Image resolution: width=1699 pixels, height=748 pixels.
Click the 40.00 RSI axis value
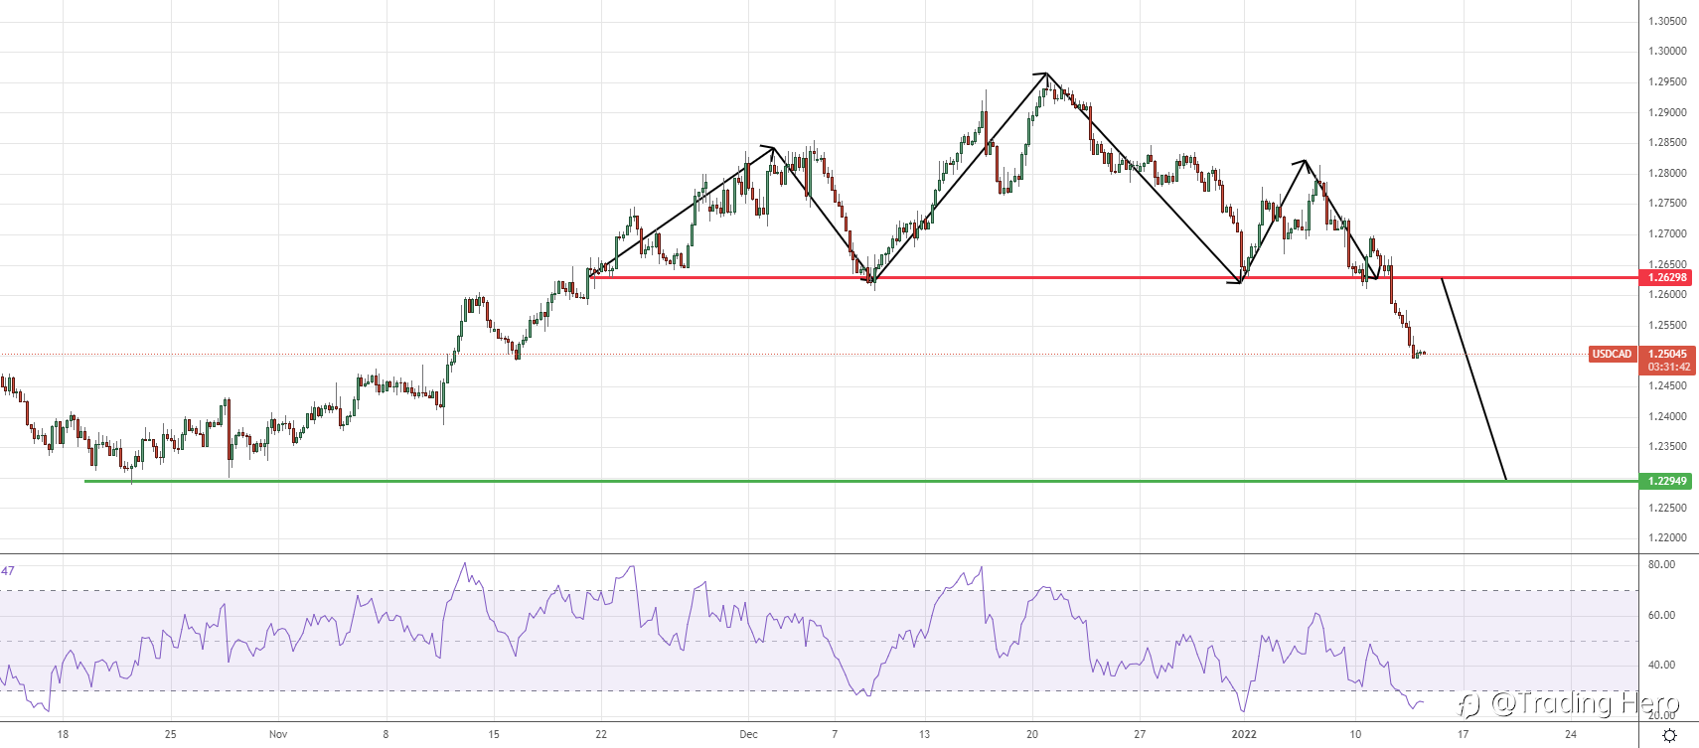(1661, 665)
